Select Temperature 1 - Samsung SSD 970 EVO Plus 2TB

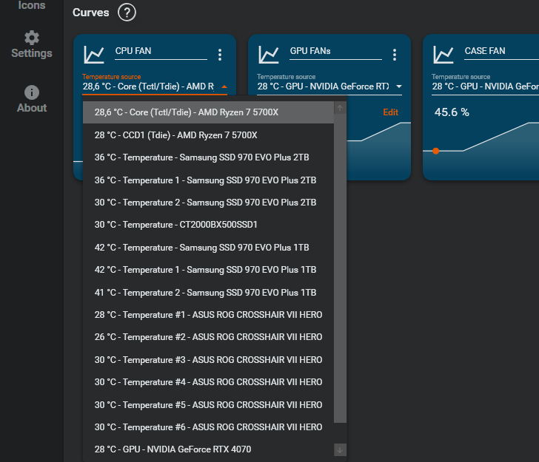[x=208, y=180]
